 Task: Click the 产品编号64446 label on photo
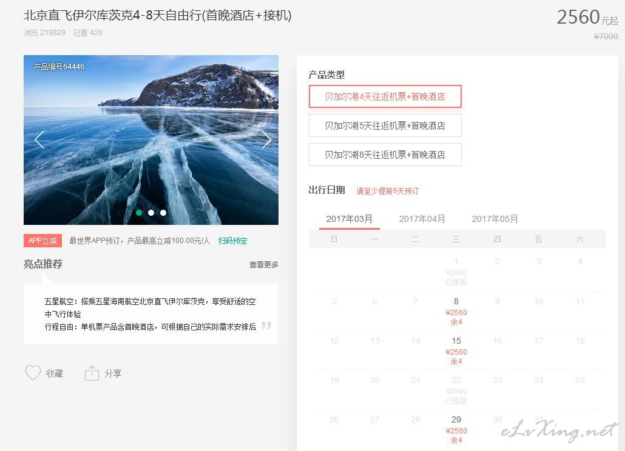pyautogui.click(x=59, y=67)
